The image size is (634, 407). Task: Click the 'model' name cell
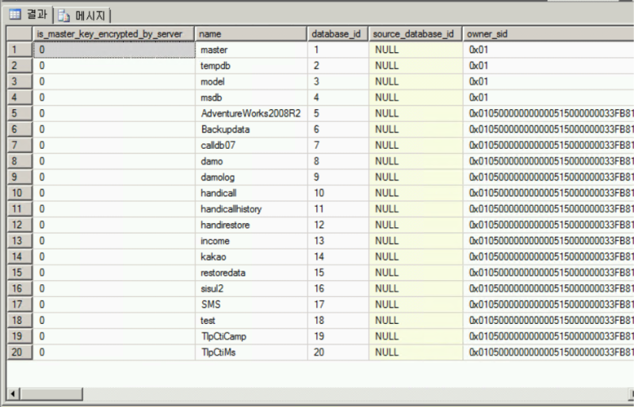(x=251, y=82)
